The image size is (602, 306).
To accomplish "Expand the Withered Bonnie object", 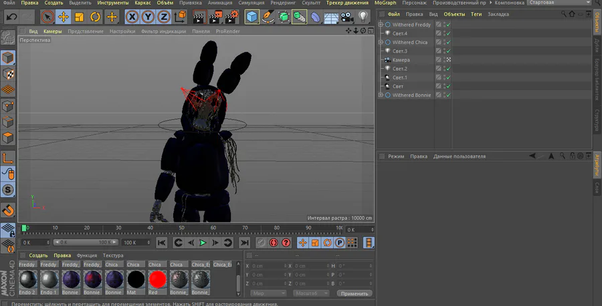I will pos(381,95).
